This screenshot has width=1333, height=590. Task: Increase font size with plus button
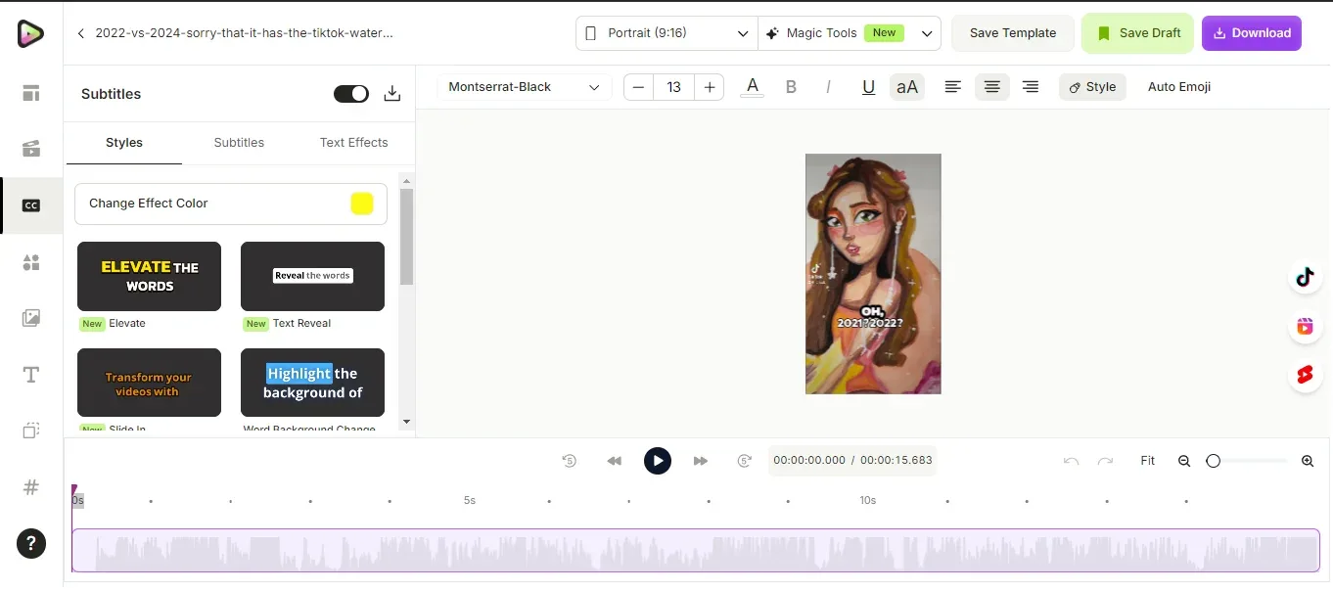click(x=710, y=87)
